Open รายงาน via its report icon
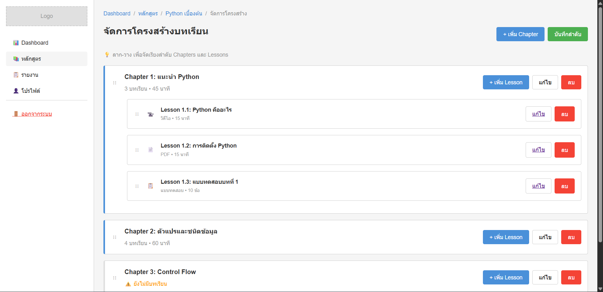This screenshot has height=292, width=603. coord(16,75)
